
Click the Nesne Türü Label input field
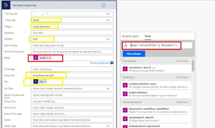pos(72,114)
